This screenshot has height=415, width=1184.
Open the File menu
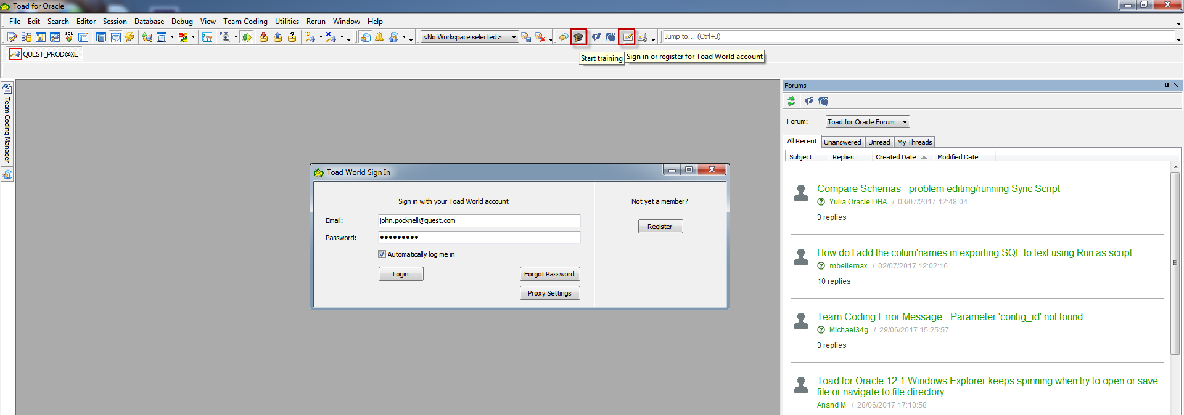[x=15, y=22]
